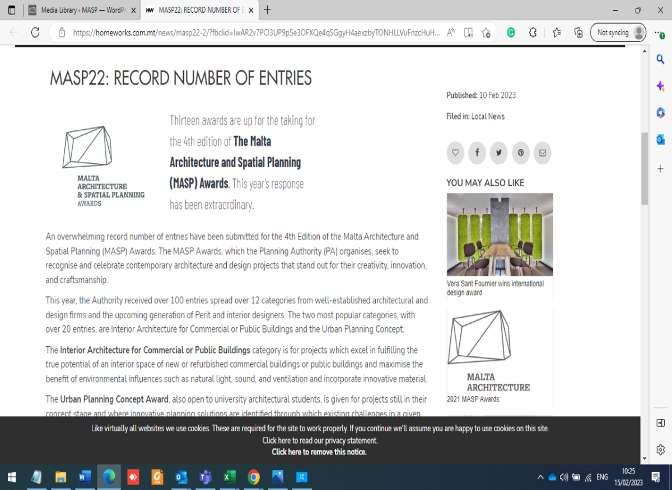Open the blue Windows tile app on the taskbar
This screenshot has height=490, width=672.
point(301,477)
